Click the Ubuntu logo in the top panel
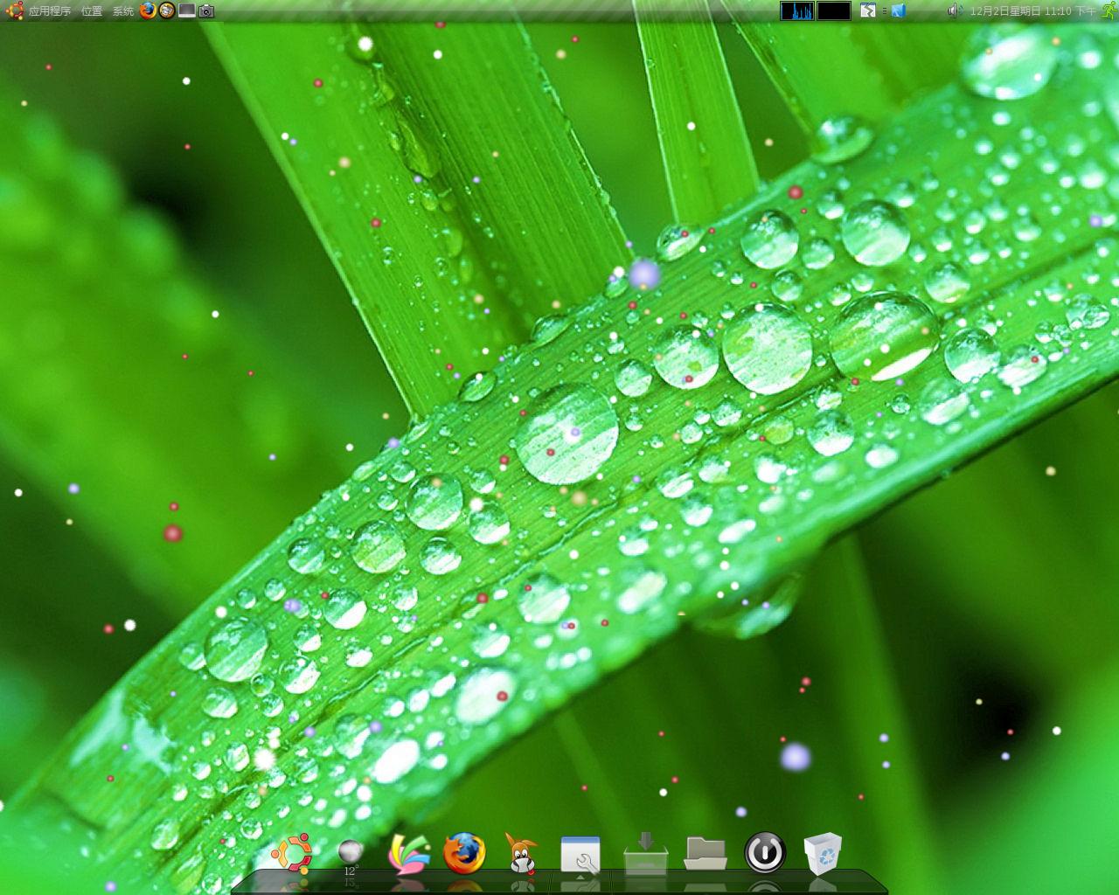Screen dimensions: 1119x895 point(14,10)
